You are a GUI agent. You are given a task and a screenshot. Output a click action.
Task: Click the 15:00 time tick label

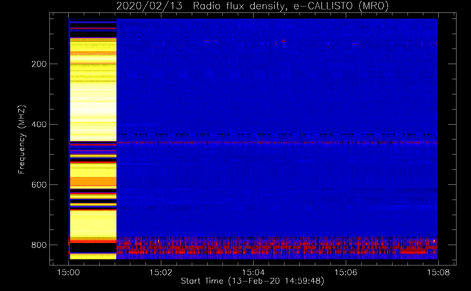coord(69,272)
